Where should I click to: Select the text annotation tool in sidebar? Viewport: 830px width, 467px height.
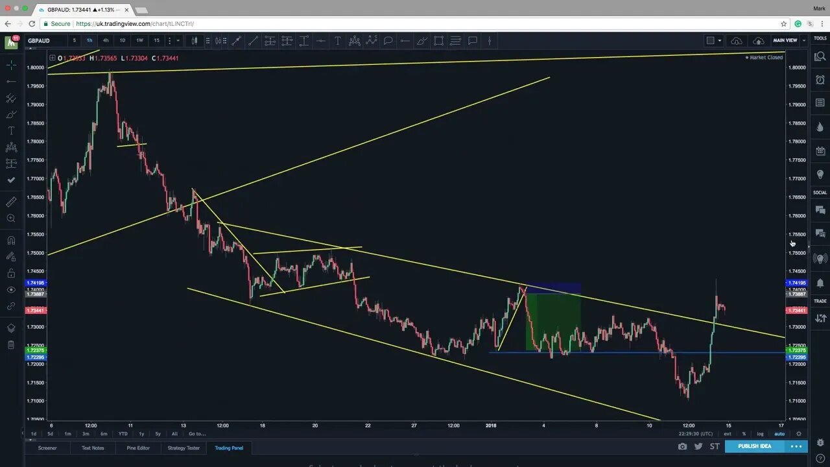[x=11, y=130]
